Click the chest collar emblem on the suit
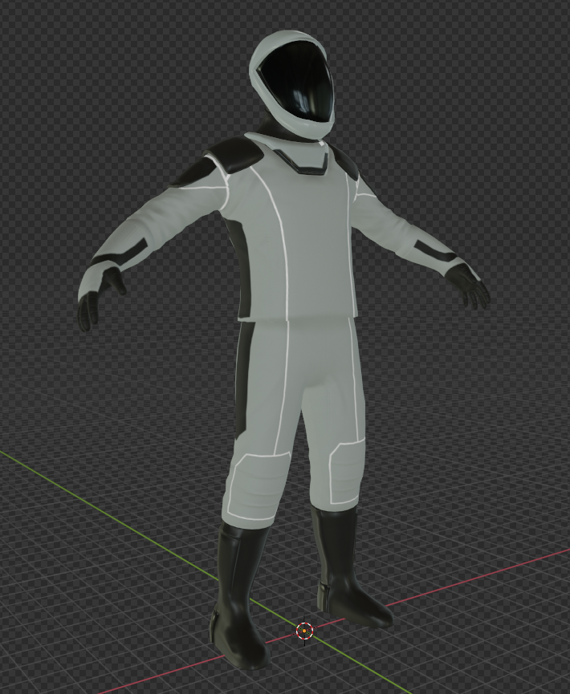Viewport: 570px width, 694px height. coord(300,161)
